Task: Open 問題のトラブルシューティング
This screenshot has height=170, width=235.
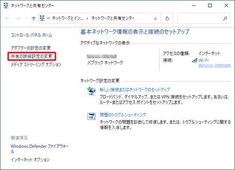Action: coord(123,115)
